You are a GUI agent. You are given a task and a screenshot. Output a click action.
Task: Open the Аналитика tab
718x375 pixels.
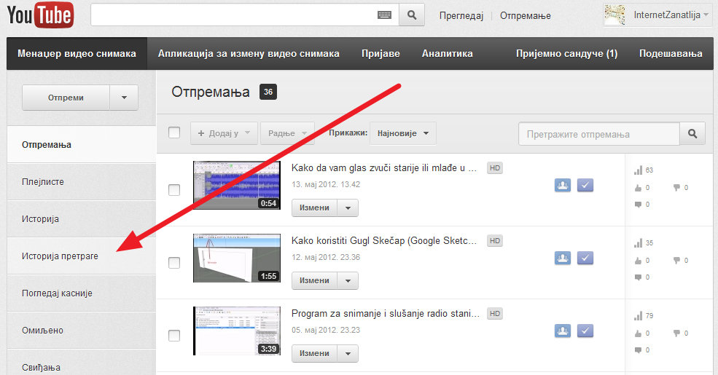[447, 53]
